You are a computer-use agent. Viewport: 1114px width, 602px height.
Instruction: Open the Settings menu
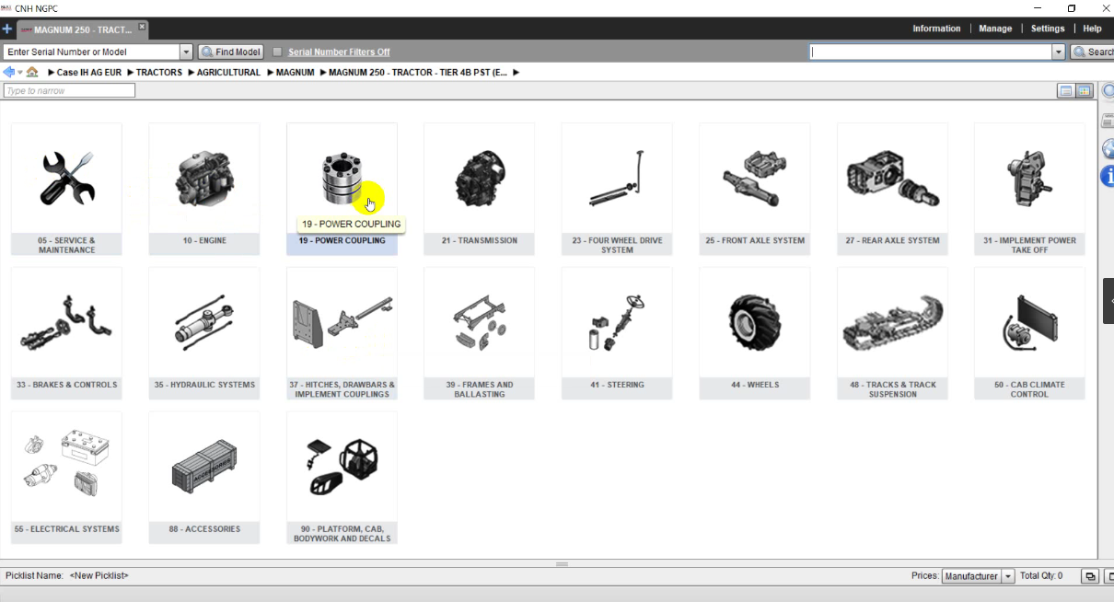(x=1048, y=29)
